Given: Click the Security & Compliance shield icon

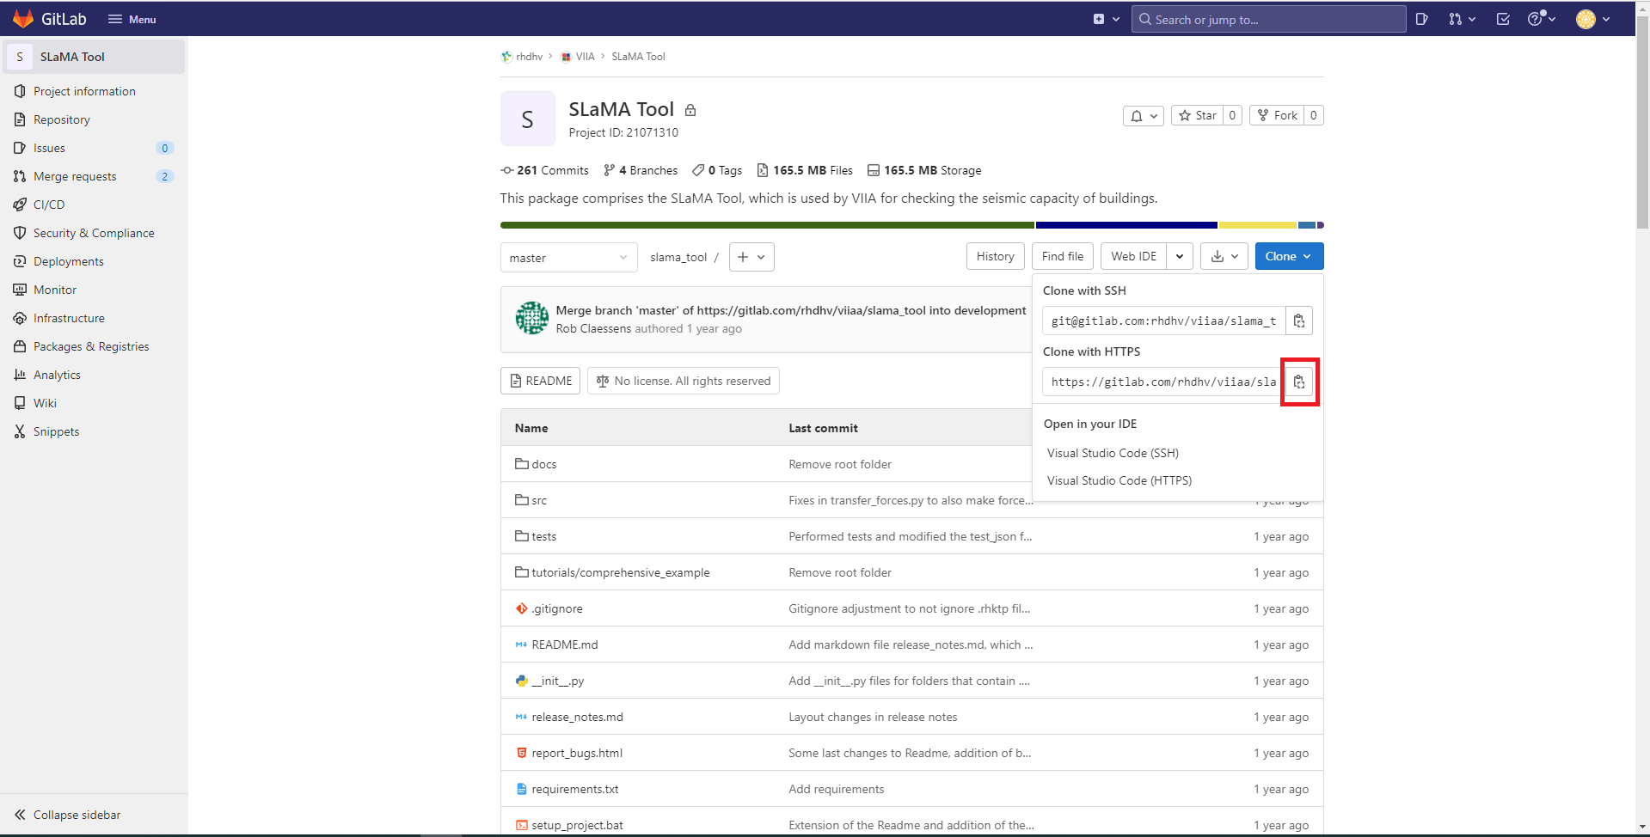Looking at the screenshot, I should click(20, 233).
